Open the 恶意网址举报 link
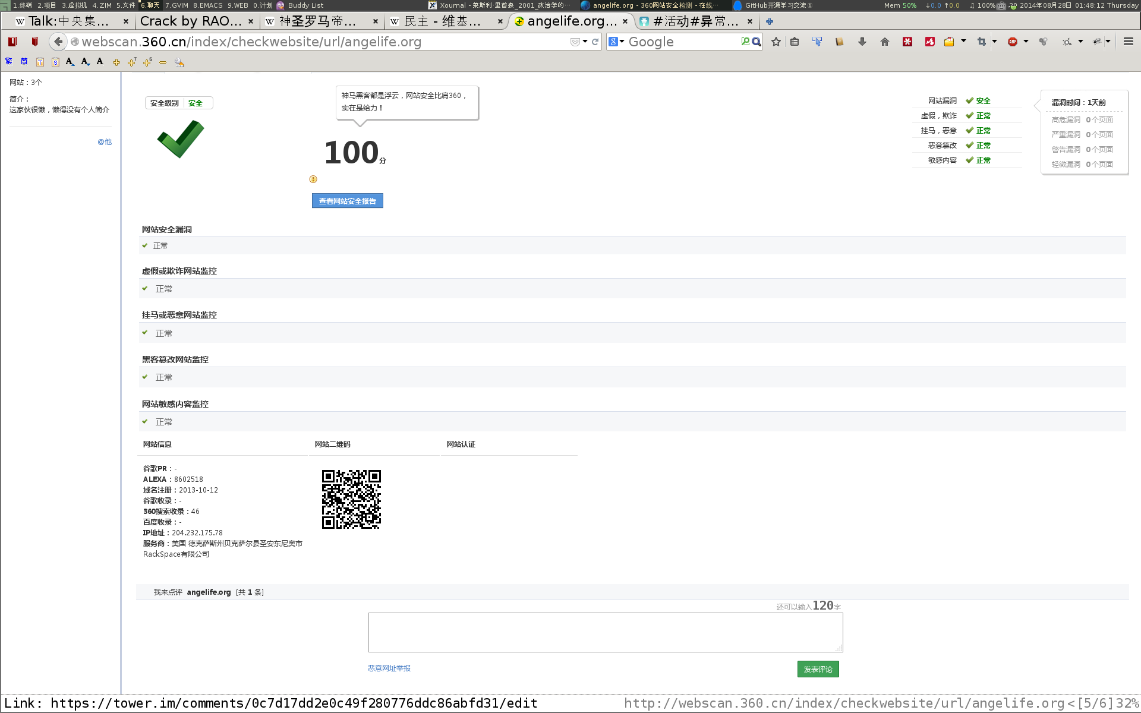 [389, 668]
